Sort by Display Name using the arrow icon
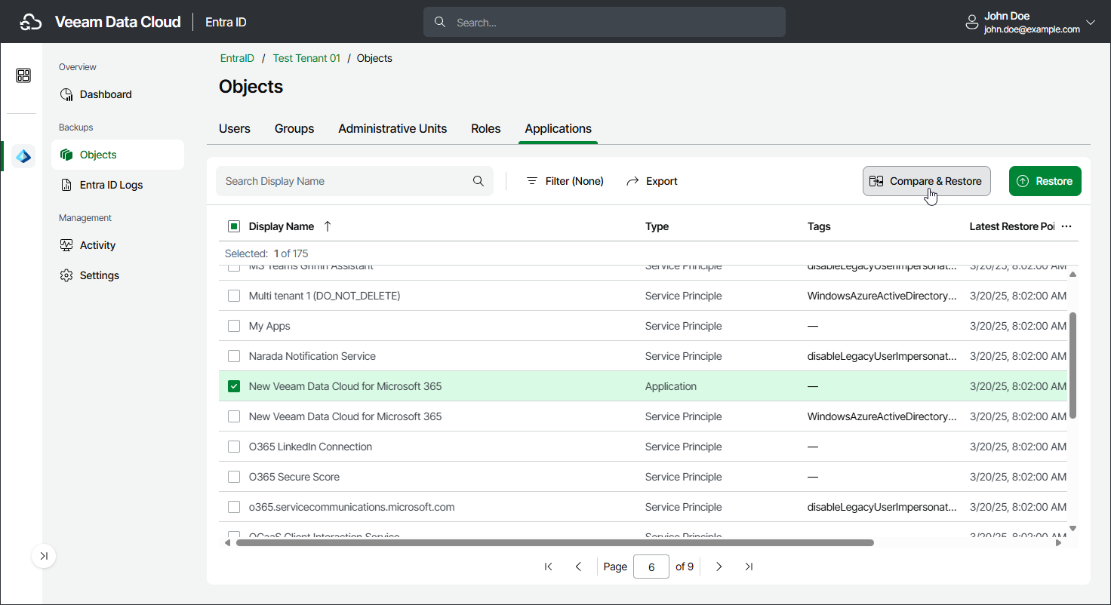This screenshot has width=1111, height=605. point(328,226)
